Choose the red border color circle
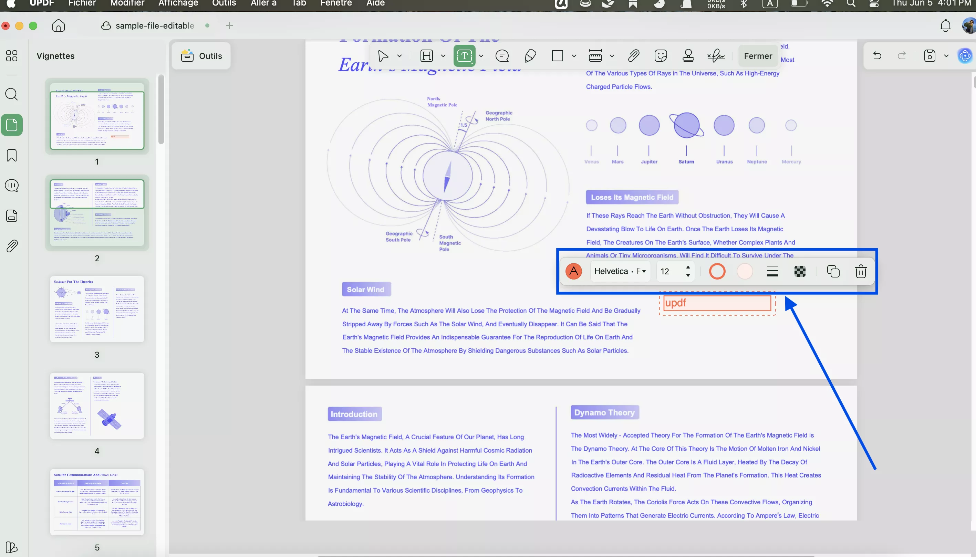 coord(717,271)
